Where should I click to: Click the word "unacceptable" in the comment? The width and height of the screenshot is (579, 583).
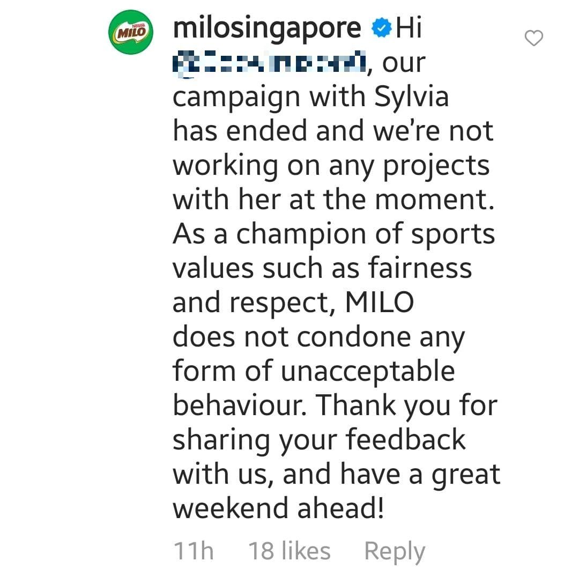pos(368,371)
